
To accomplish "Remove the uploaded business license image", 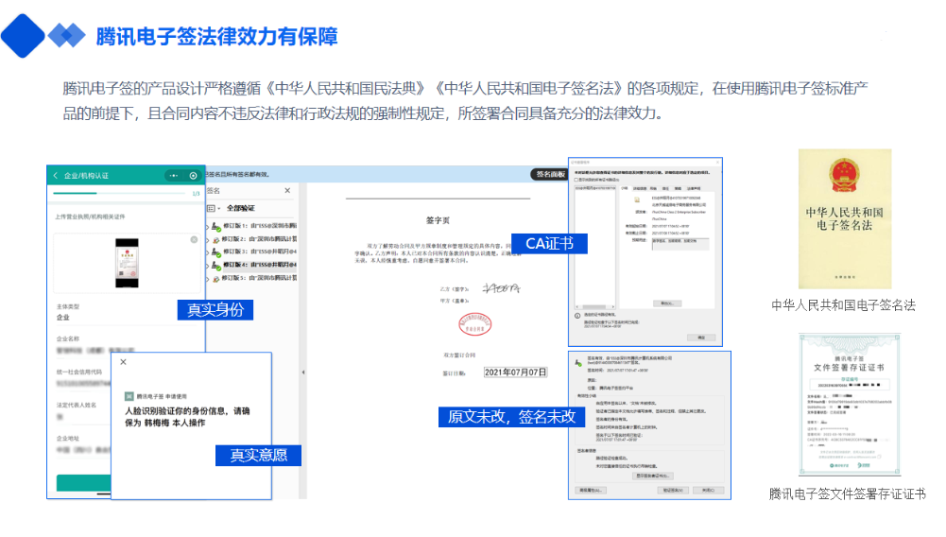I will pos(194,239).
